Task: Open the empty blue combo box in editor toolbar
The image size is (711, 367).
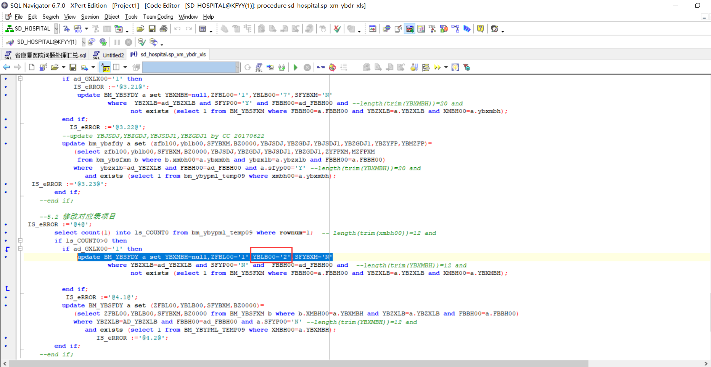Action: (237, 67)
